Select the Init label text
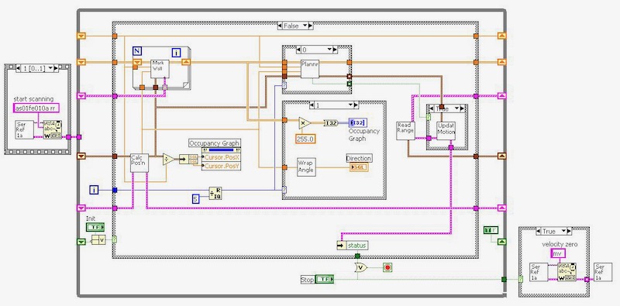 click(91, 218)
